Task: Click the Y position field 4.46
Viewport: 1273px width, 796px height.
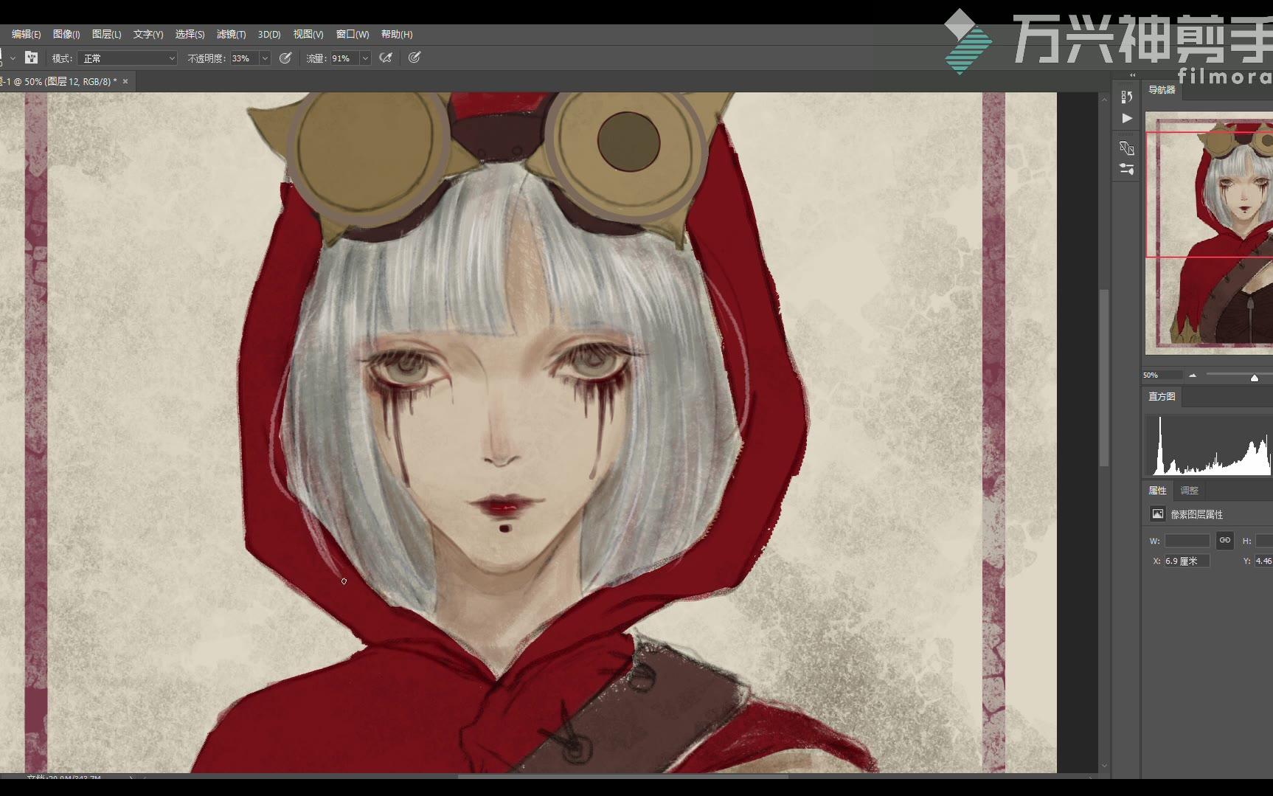Action: point(1263,561)
